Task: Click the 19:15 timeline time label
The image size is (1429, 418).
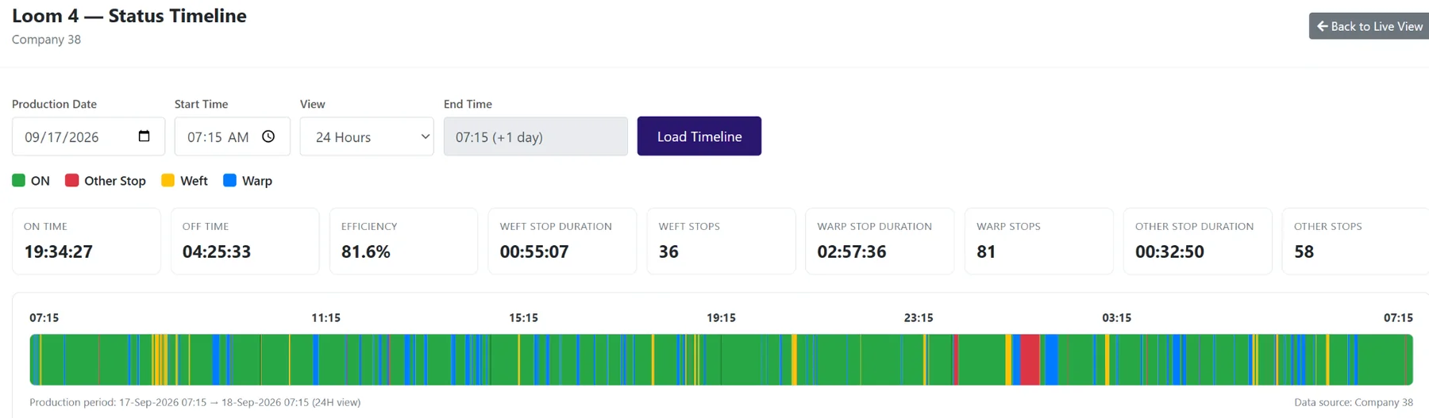Action: coord(721,317)
